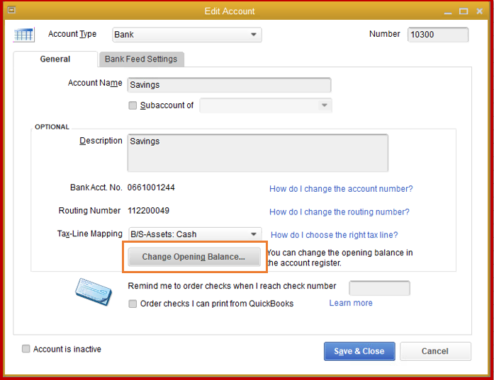
Task: Enable the Subaccount of checkbox
Action: pyautogui.click(x=133, y=105)
